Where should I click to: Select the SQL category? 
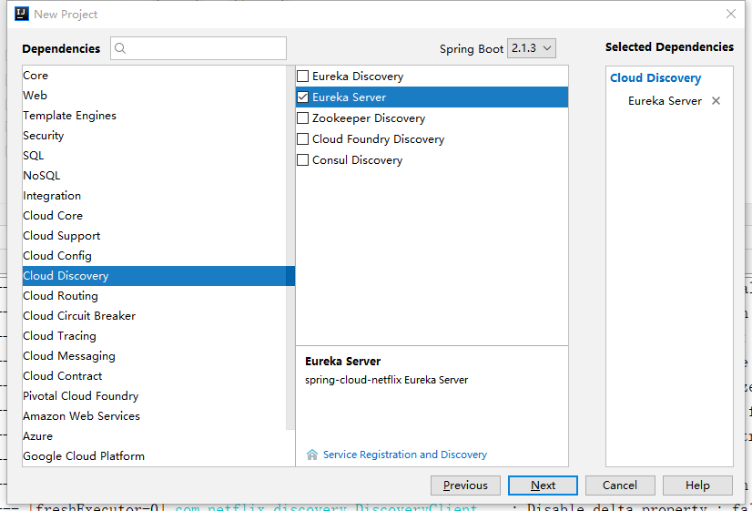click(155, 156)
